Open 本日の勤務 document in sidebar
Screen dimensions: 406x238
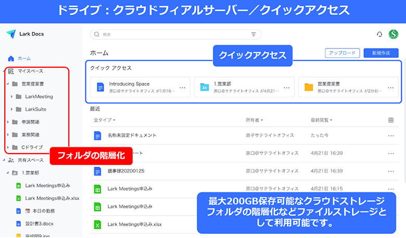[x=40, y=211]
